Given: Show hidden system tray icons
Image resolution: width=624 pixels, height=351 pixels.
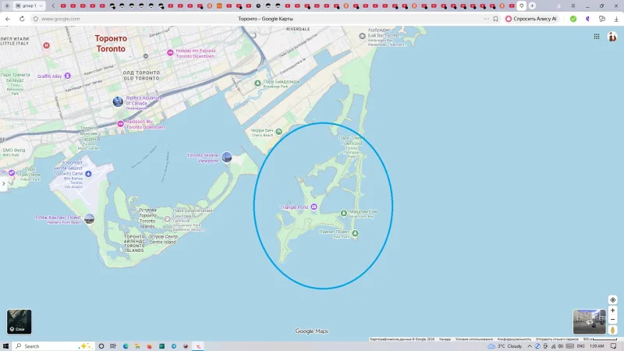Looking at the screenshot, I should (530, 346).
